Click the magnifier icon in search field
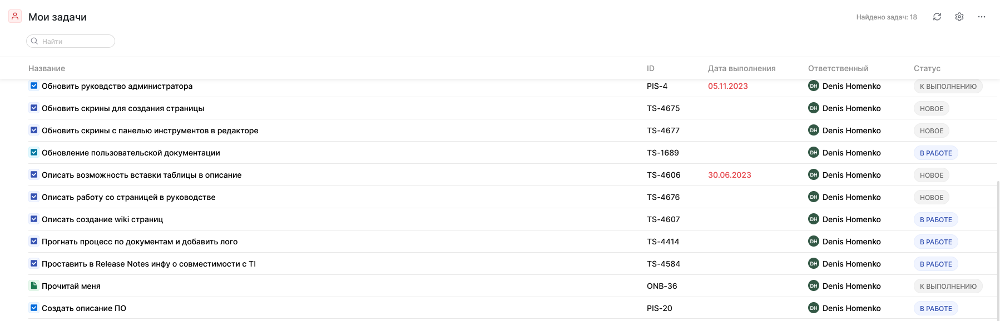Viewport: 1000px width, 321px height. (34, 41)
